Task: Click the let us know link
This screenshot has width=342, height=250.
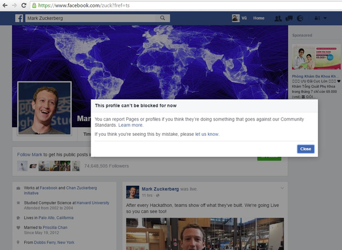Action: 207,134
